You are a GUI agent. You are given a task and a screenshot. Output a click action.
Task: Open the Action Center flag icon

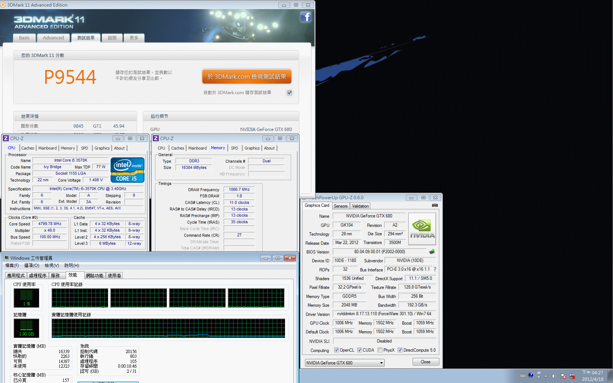[563, 376]
